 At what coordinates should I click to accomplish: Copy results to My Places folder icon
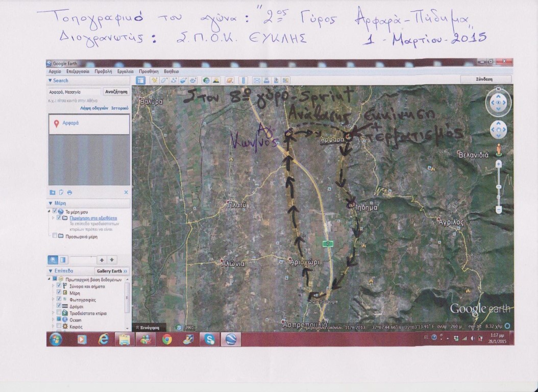tap(53, 192)
